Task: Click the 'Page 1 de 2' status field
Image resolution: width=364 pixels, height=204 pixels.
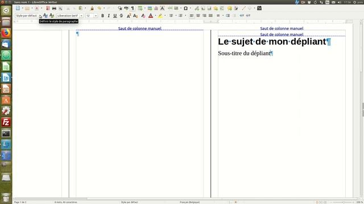Action: click(20, 202)
